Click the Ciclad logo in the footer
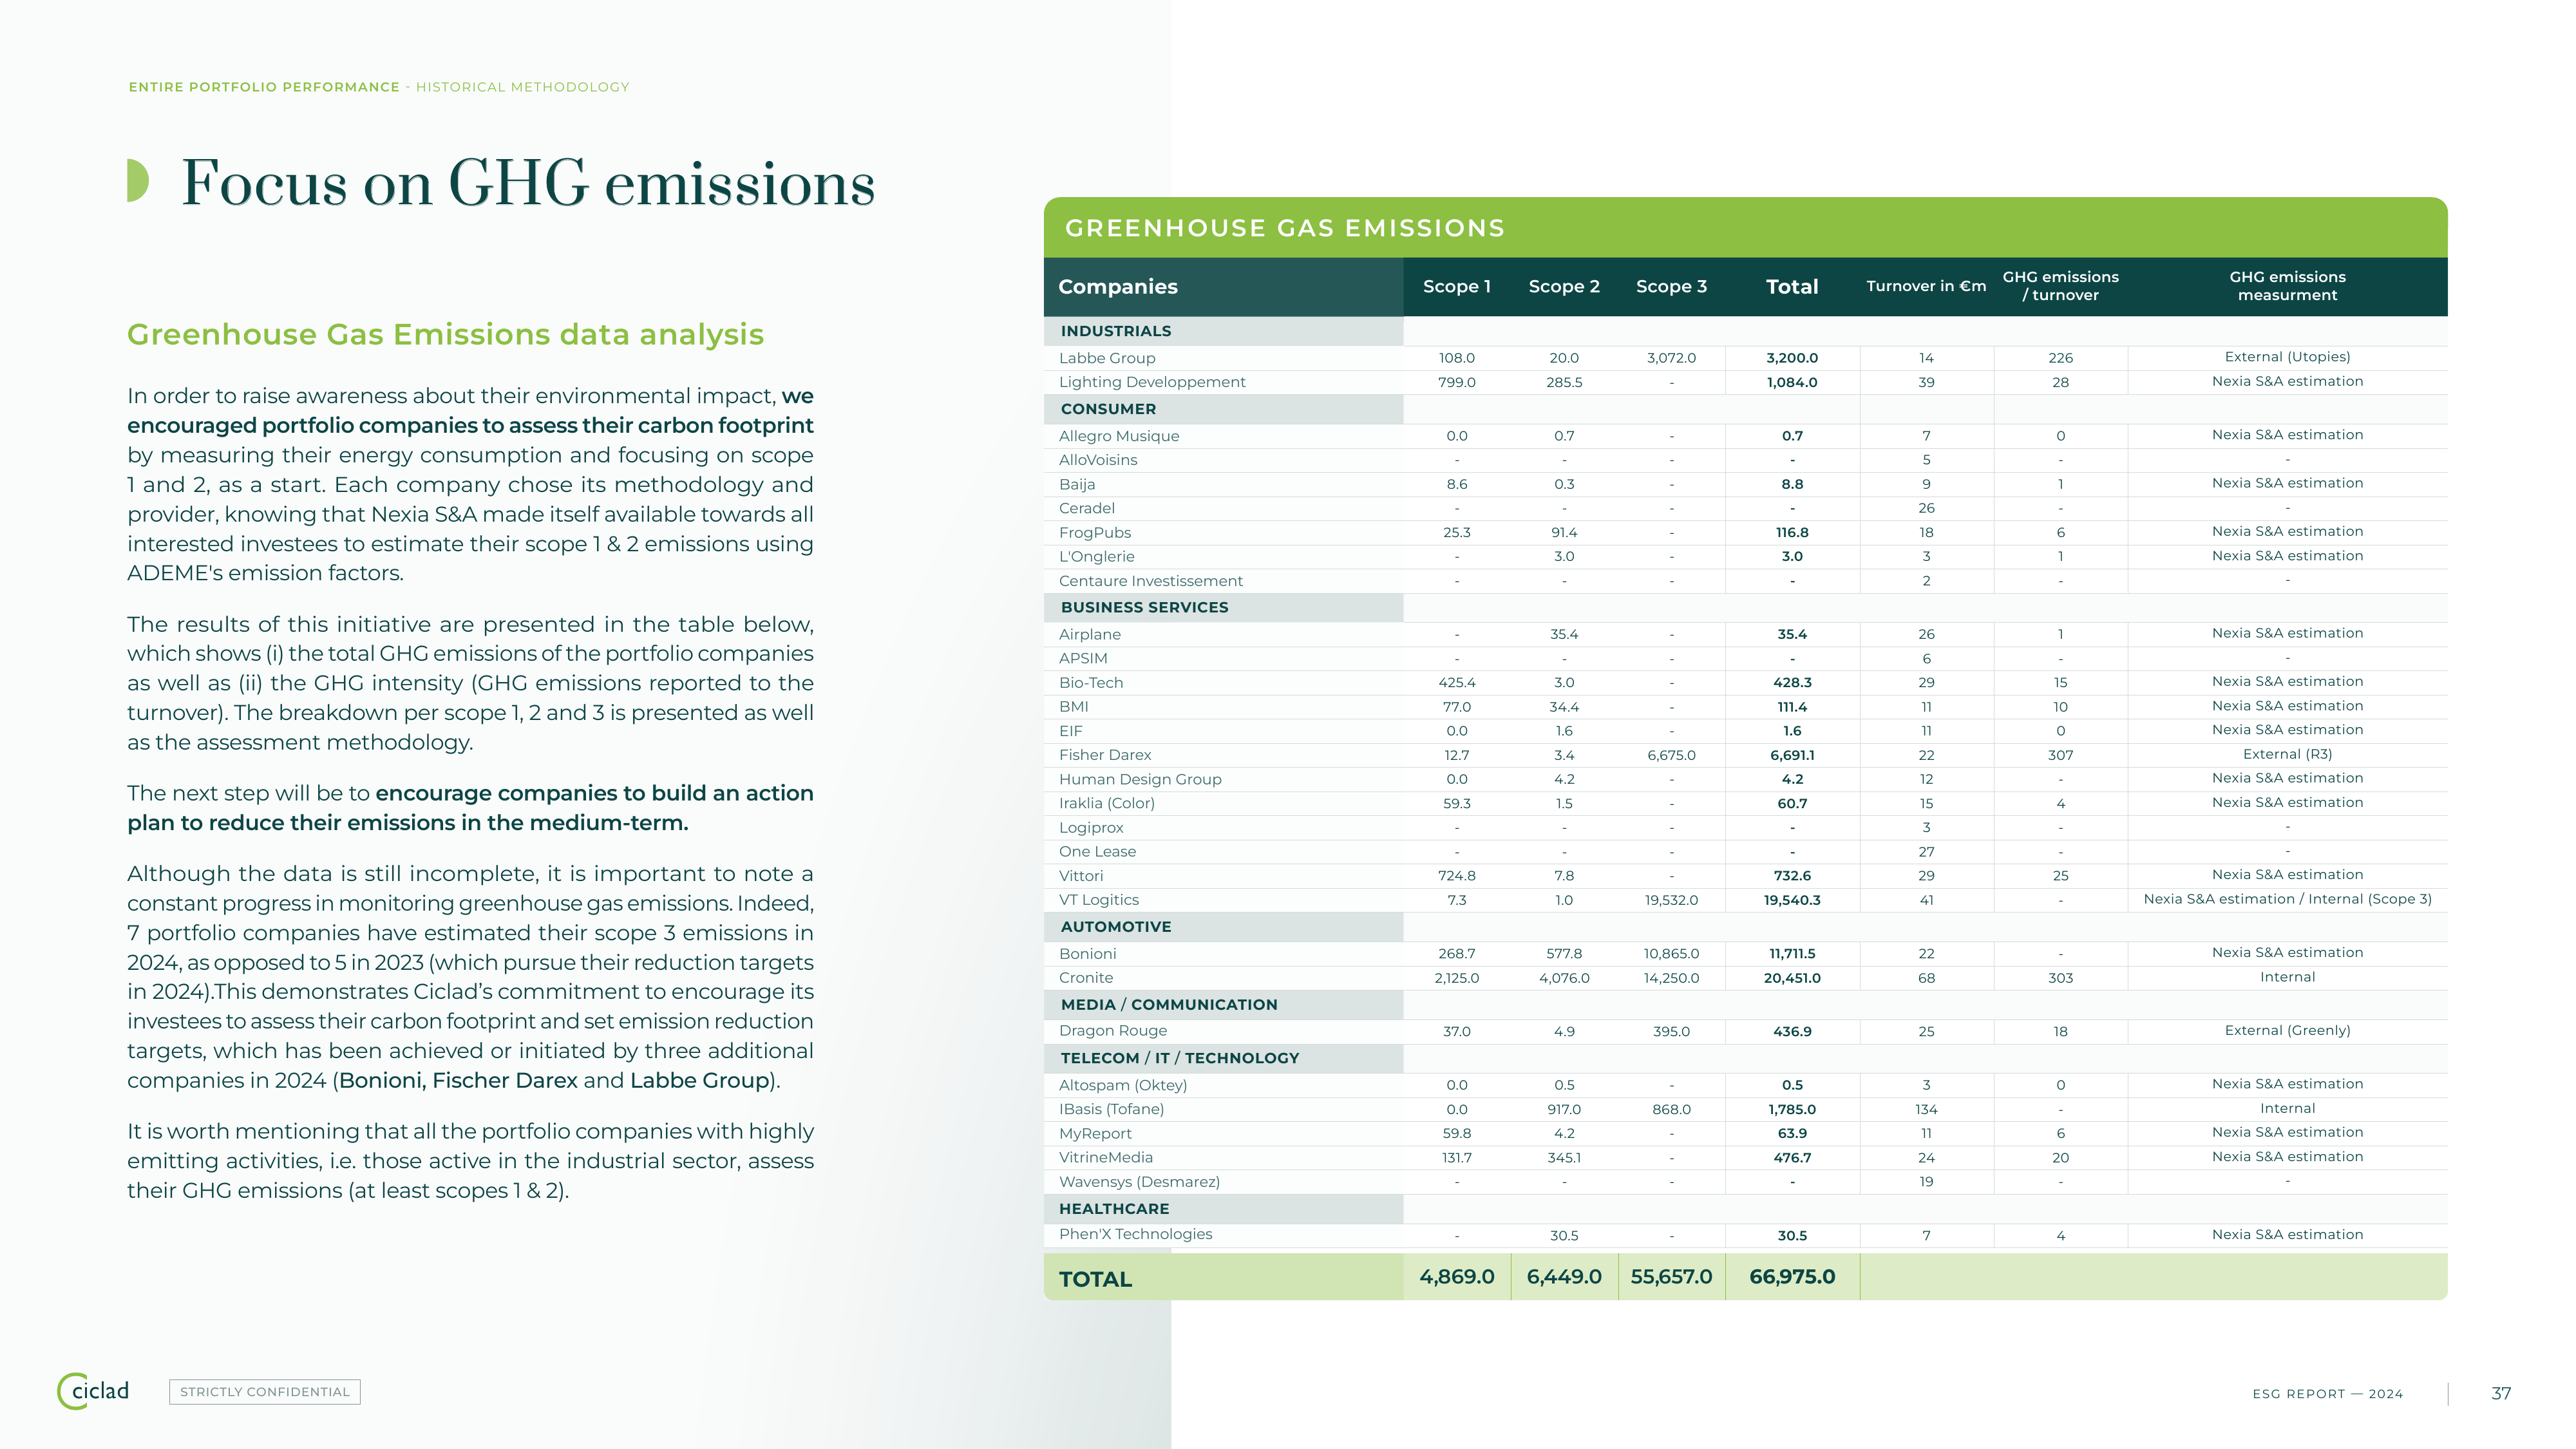 93,1391
